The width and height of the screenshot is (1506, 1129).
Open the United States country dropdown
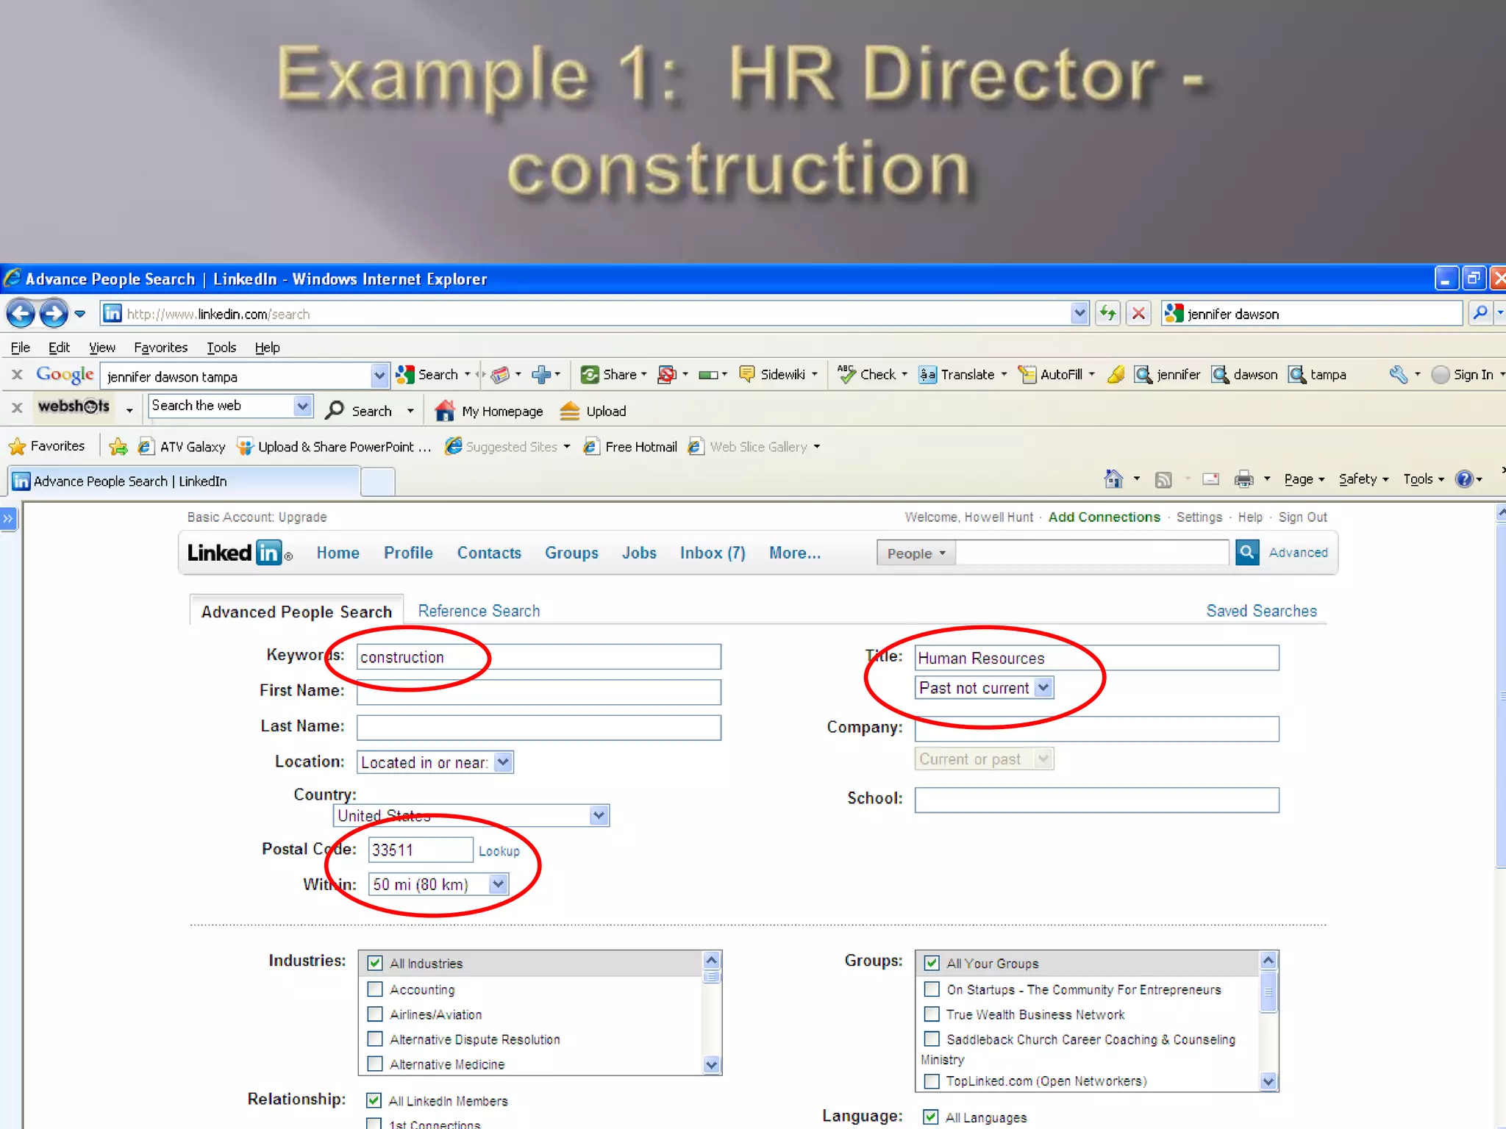[x=471, y=815]
